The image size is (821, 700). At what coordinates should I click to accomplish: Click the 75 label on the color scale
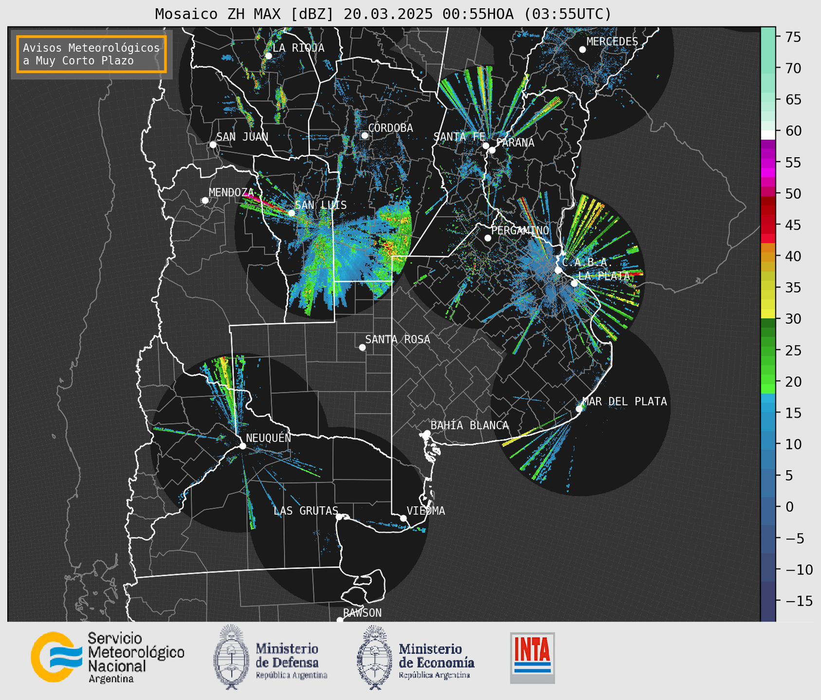click(793, 37)
